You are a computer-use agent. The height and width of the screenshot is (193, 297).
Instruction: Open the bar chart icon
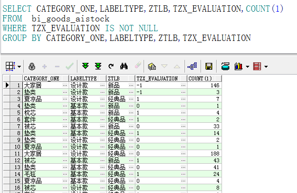tap(238, 66)
